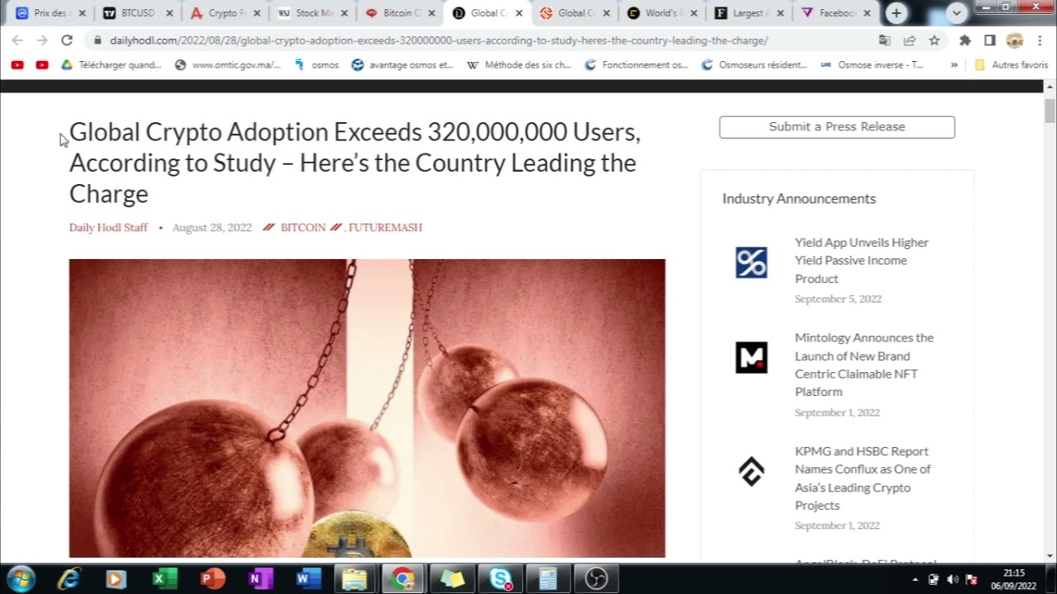Reload the current page

coord(67,40)
